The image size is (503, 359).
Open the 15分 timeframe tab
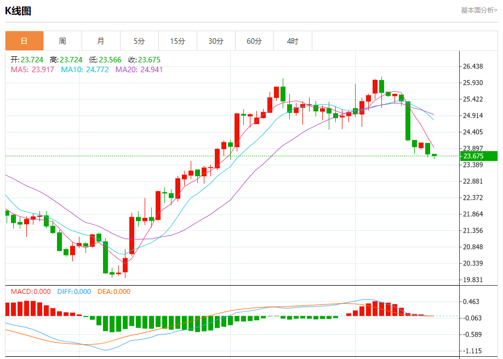click(178, 41)
